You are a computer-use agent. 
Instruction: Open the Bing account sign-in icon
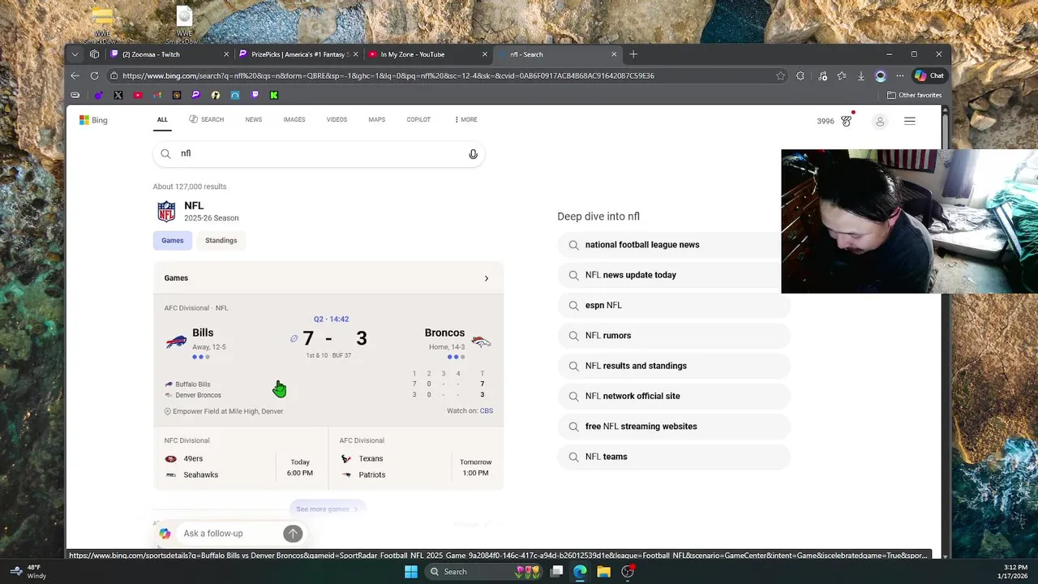(880, 122)
